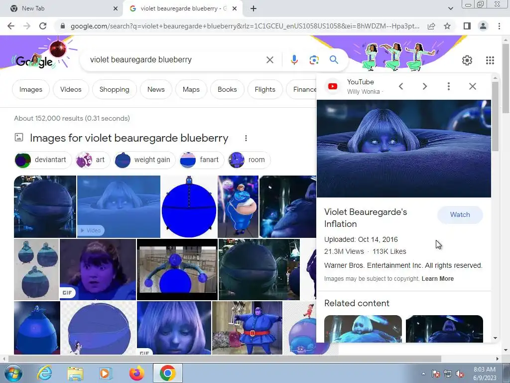Clear the search box with X
Image resolution: width=510 pixels, height=383 pixels.
(269, 60)
